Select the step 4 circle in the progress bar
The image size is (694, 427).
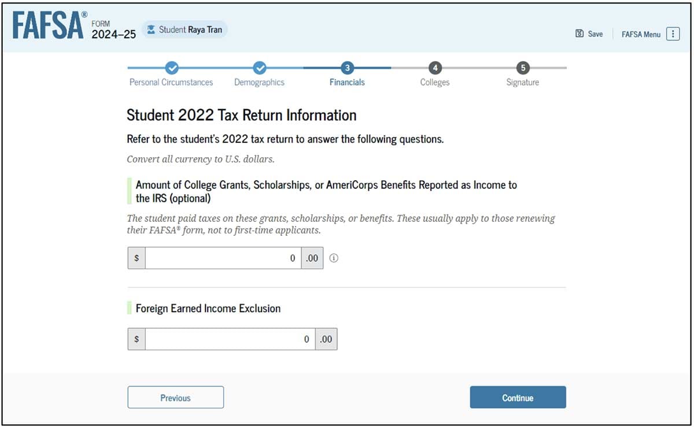pos(435,68)
